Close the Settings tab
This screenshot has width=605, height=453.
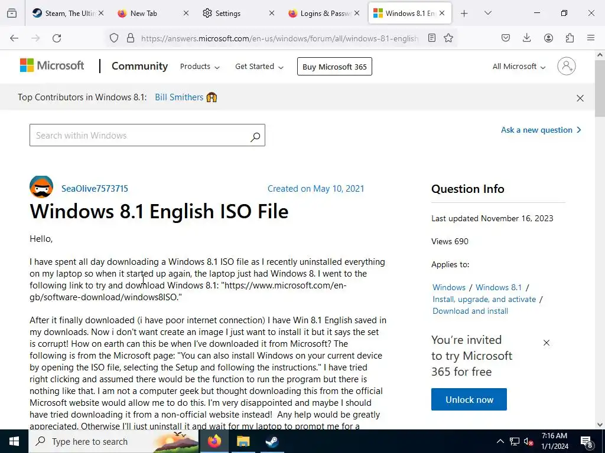pos(272,13)
